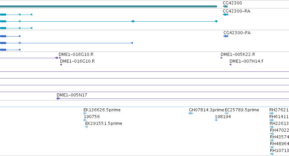Click the RH10713 EST label

tap(279, 151)
